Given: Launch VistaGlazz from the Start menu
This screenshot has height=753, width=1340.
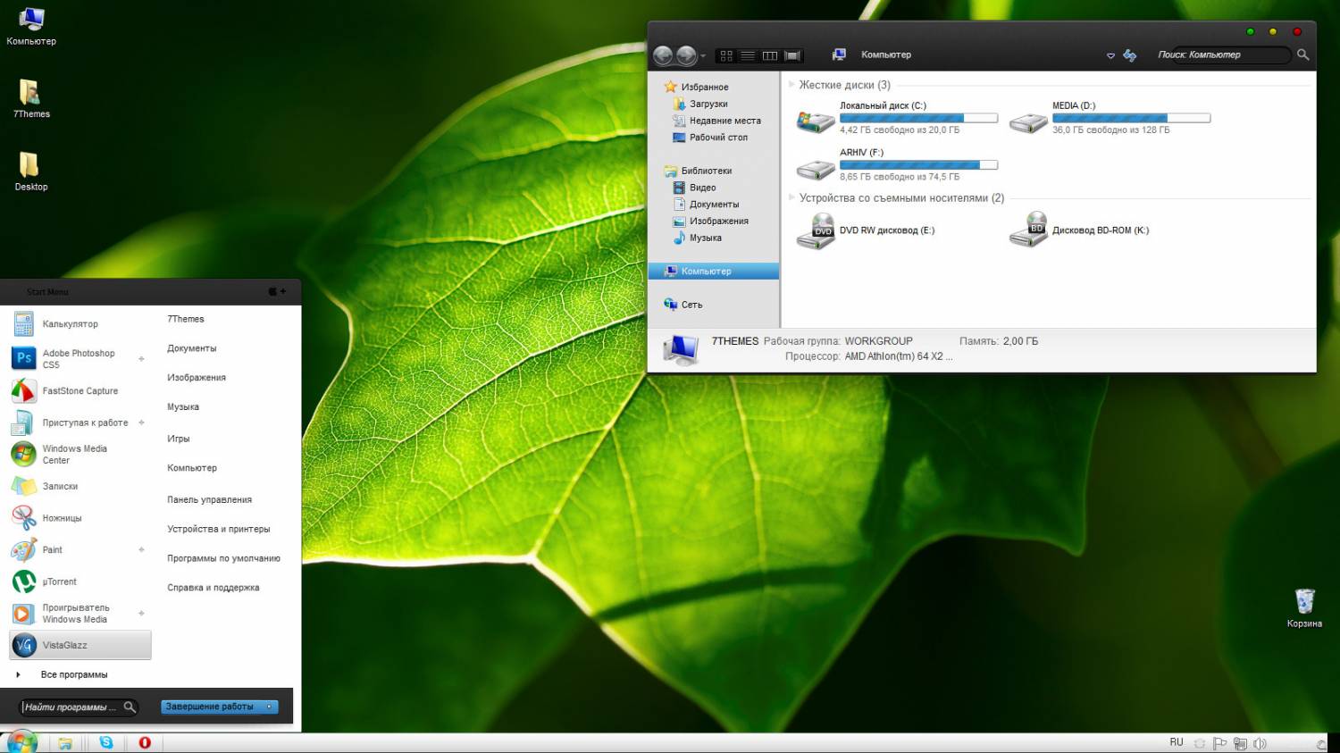Looking at the screenshot, I should click(80, 645).
